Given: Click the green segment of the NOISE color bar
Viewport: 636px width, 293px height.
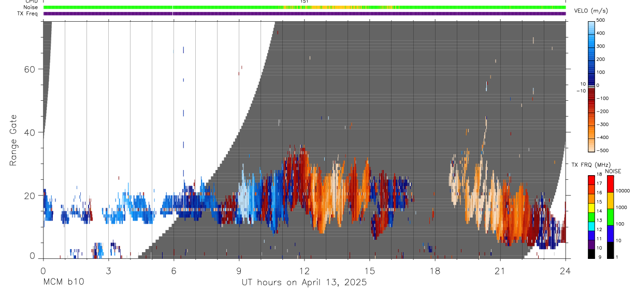Looking at the screenshot, I should tap(611, 216).
